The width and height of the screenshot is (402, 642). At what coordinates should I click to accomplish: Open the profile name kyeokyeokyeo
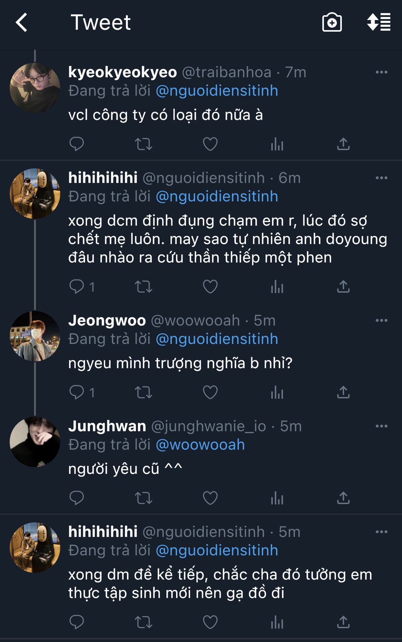point(123,72)
